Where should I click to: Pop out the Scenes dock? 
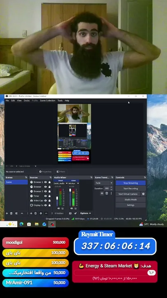26,177
